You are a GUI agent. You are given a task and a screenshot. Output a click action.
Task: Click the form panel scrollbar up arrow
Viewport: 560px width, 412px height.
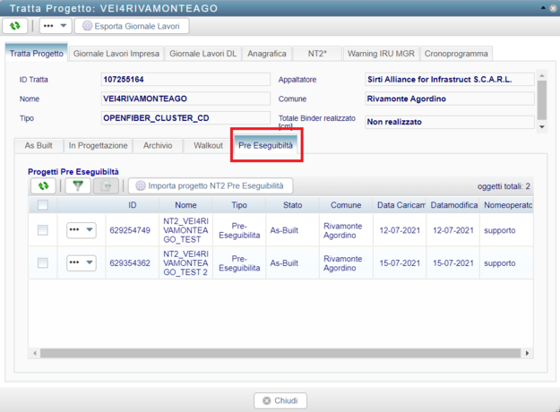tap(542, 75)
